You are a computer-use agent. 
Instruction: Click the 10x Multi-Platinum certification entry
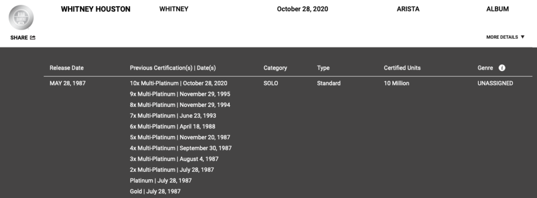pyautogui.click(x=178, y=83)
